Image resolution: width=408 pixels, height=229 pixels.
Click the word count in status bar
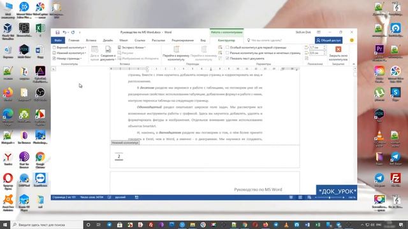[92, 197]
